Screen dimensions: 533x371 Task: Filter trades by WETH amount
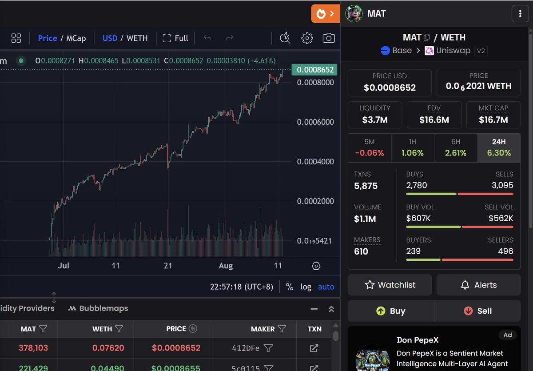point(119,329)
